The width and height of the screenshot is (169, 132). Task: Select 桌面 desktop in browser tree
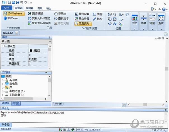click(x=8, y=76)
